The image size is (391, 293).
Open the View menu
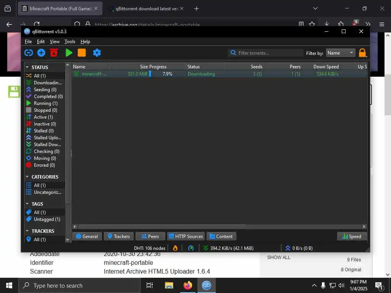pos(55,42)
